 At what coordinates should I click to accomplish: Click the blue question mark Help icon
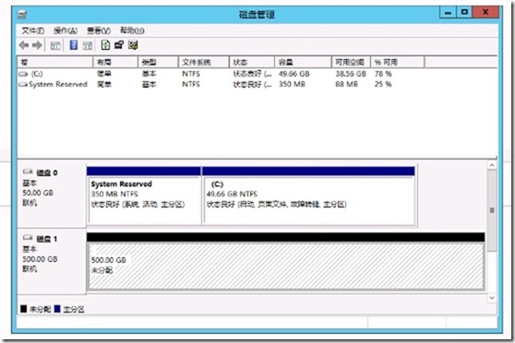[x=74, y=45]
